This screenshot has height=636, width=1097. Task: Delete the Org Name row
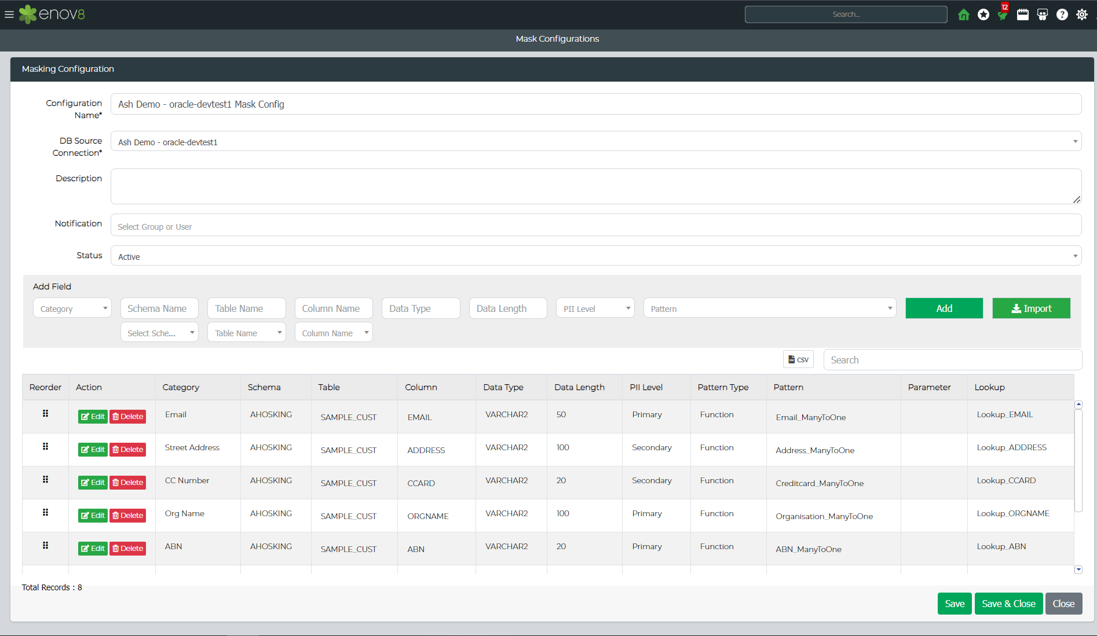[x=128, y=516]
